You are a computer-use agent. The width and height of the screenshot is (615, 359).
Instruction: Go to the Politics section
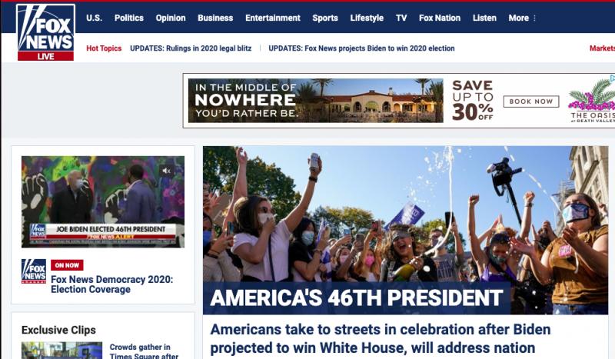129,18
